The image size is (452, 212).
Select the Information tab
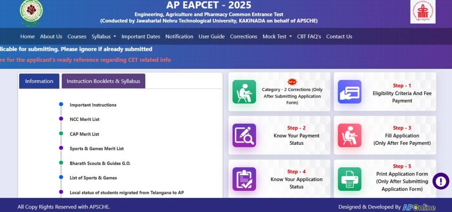tap(39, 81)
